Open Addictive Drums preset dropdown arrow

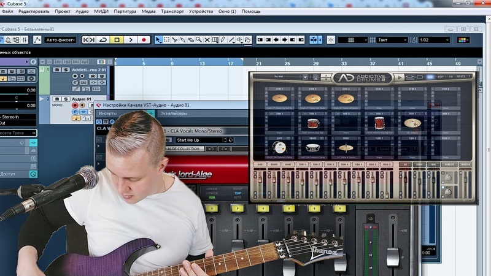click(306, 77)
